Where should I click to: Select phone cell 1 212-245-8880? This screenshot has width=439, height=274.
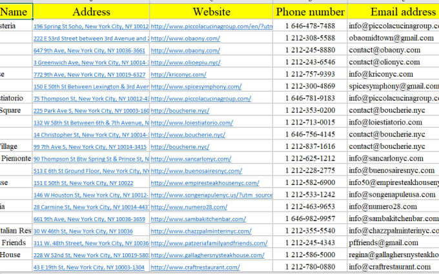point(311,50)
